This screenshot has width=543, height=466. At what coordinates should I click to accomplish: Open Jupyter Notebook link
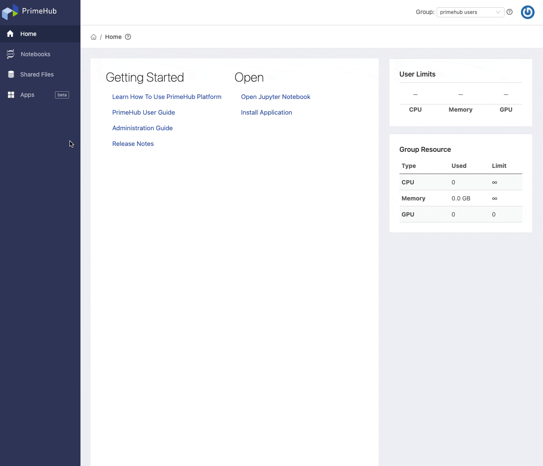(275, 97)
